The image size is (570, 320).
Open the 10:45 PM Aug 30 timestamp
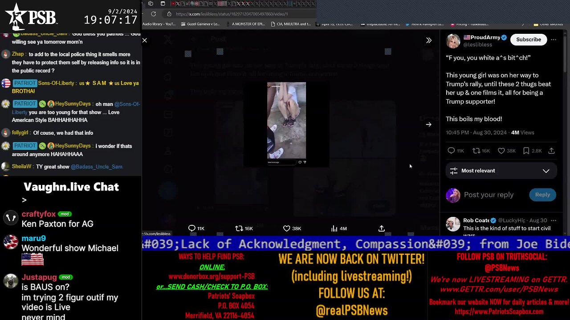coord(476,132)
